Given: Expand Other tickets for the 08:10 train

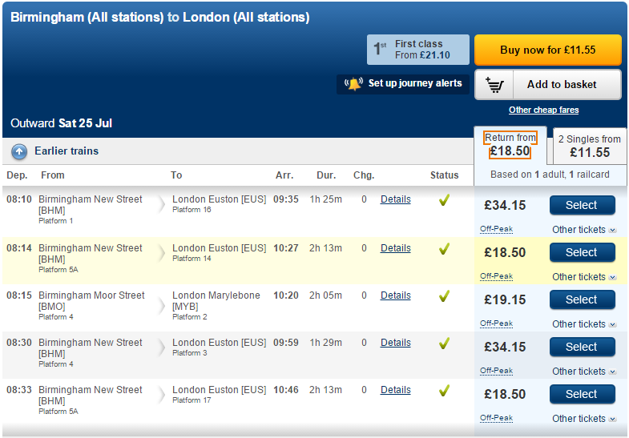Looking at the screenshot, I should click(x=584, y=230).
